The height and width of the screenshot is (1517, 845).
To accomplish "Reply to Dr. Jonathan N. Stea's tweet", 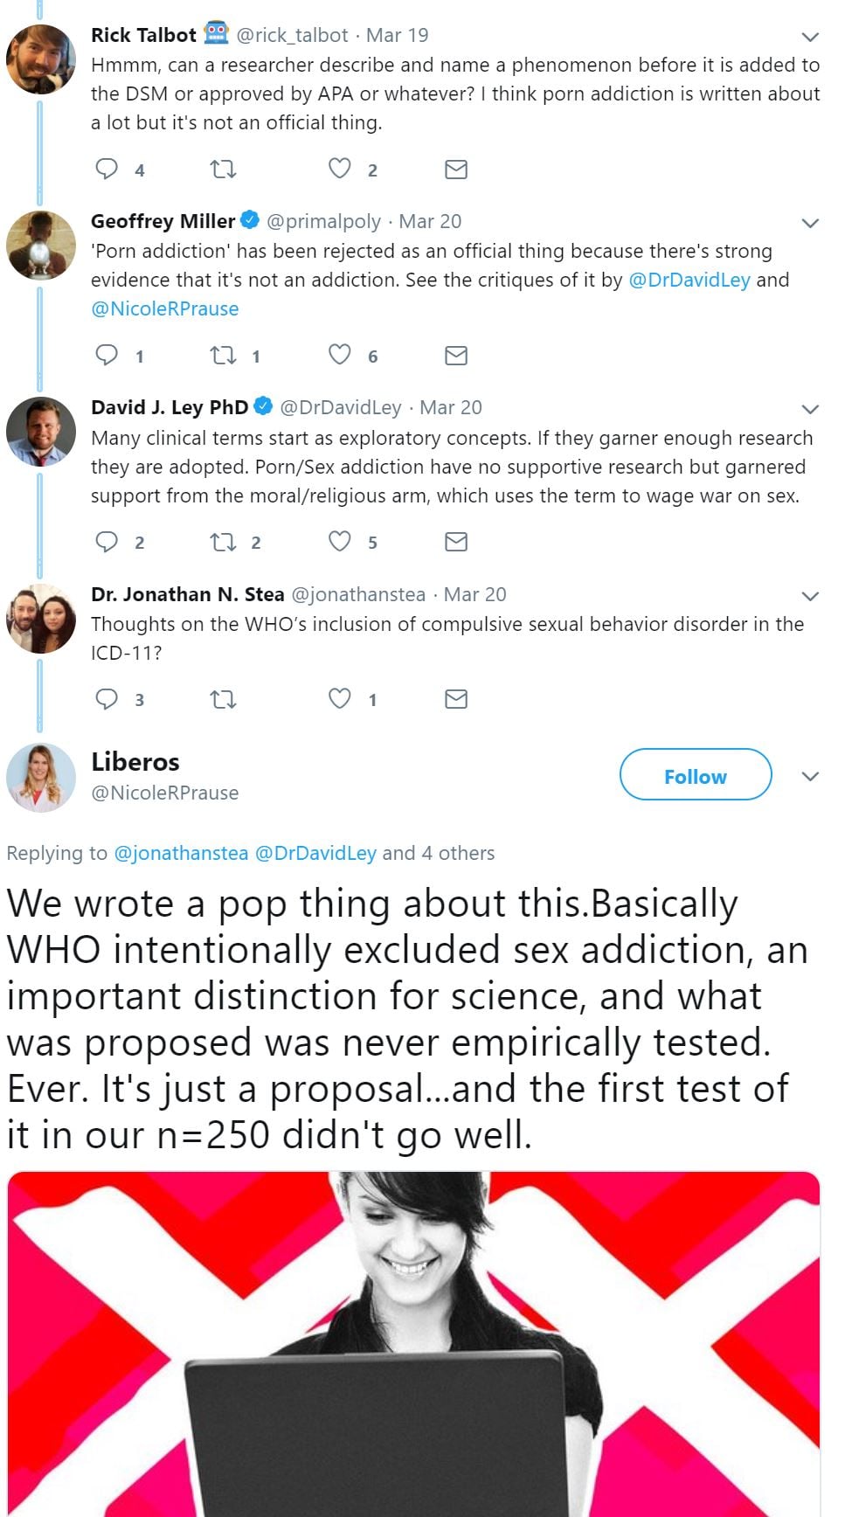I will pos(107,699).
